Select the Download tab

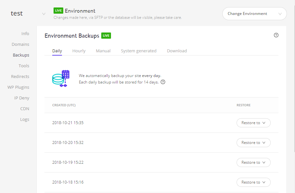pyautogui.click(x=177, y=51)
